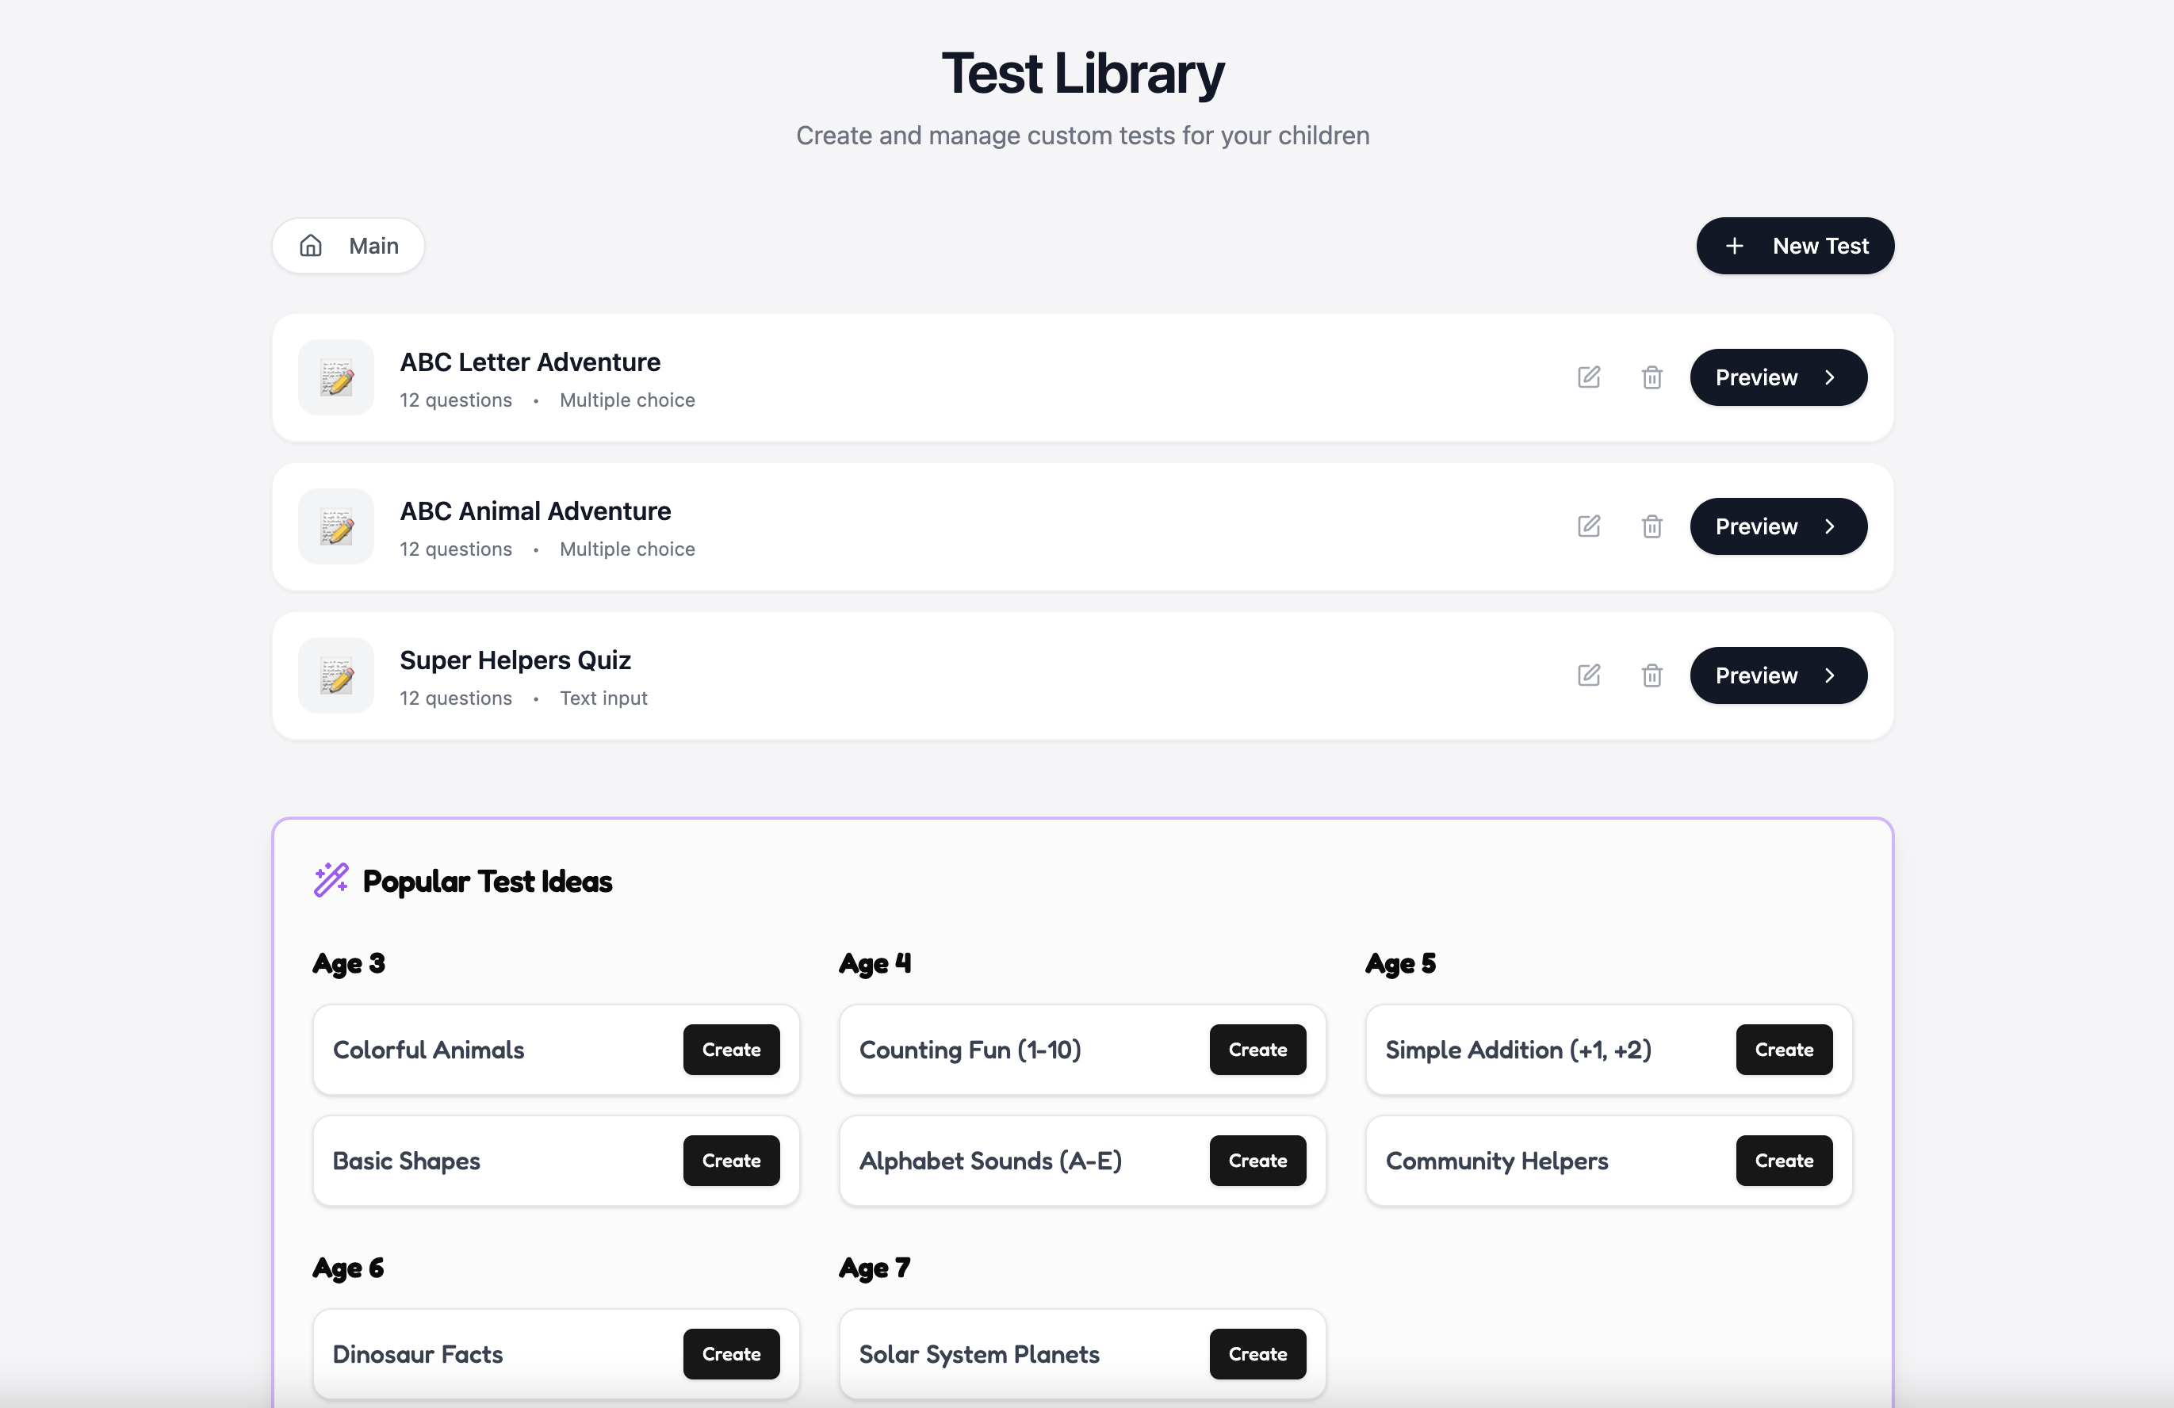This screenshot has height=1408, width=2174.
Task: Create the Counting Fun (1-10) test
Action: (1257, 1049)
